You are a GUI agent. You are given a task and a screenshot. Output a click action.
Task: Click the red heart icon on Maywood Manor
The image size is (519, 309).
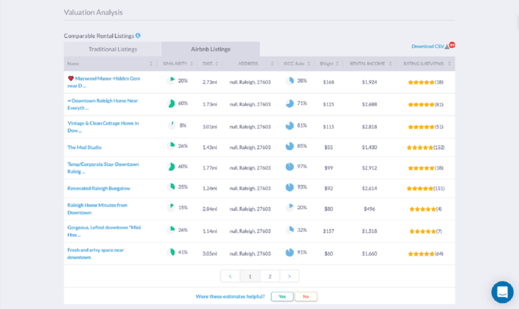71,78
